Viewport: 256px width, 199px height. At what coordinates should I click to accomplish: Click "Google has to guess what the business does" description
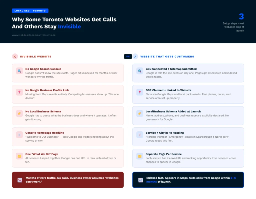[x=71, y=117]
